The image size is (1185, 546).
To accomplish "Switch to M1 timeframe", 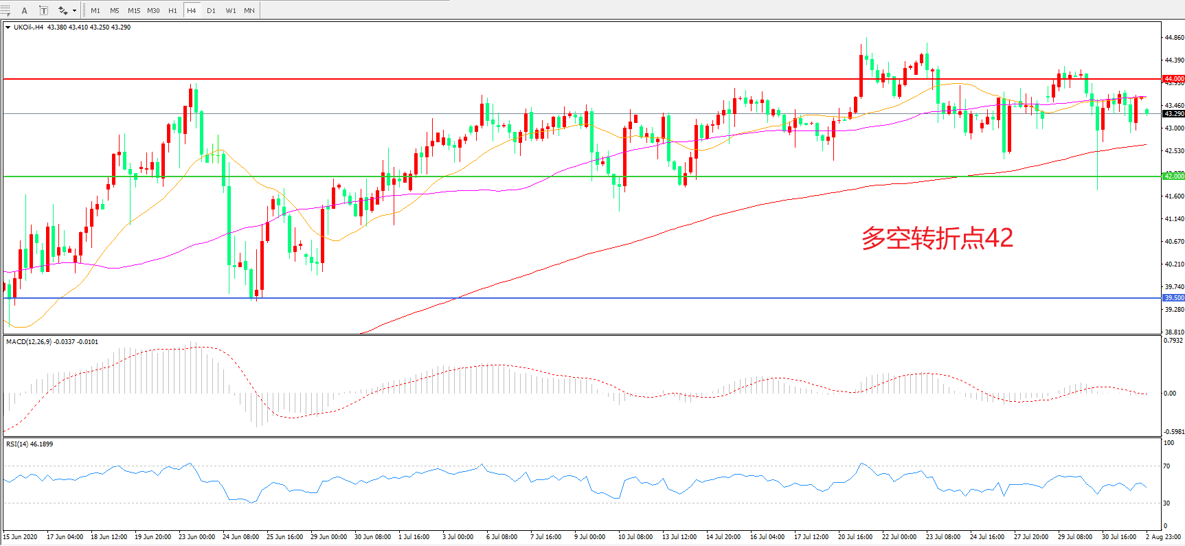I will pyautogui.click(x=95, y=10).
